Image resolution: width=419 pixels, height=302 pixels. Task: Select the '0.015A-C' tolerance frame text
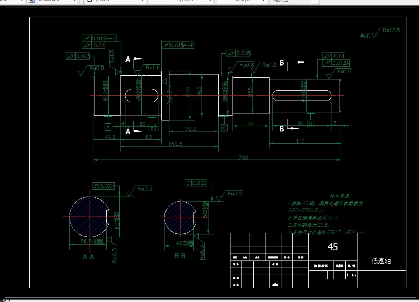click(x=104, y=38)
